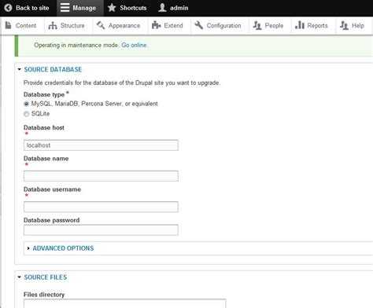
Task: Select the MySQL, MariaDB, Percona Server radio button
Action: click(x=26, y=104)
